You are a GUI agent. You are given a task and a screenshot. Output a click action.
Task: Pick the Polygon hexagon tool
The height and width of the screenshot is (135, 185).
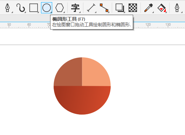(60, 8)
